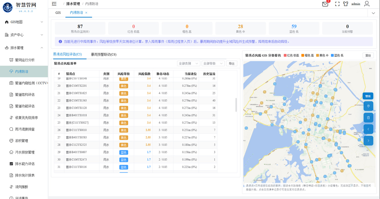Click the user avatar icon
This screenshot has width=380, height=199.
pos(367,4)
